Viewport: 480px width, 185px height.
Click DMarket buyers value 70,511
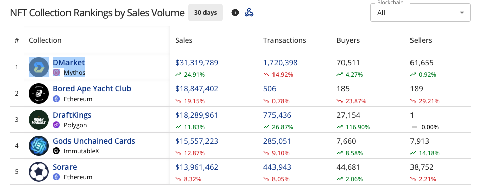348,63
